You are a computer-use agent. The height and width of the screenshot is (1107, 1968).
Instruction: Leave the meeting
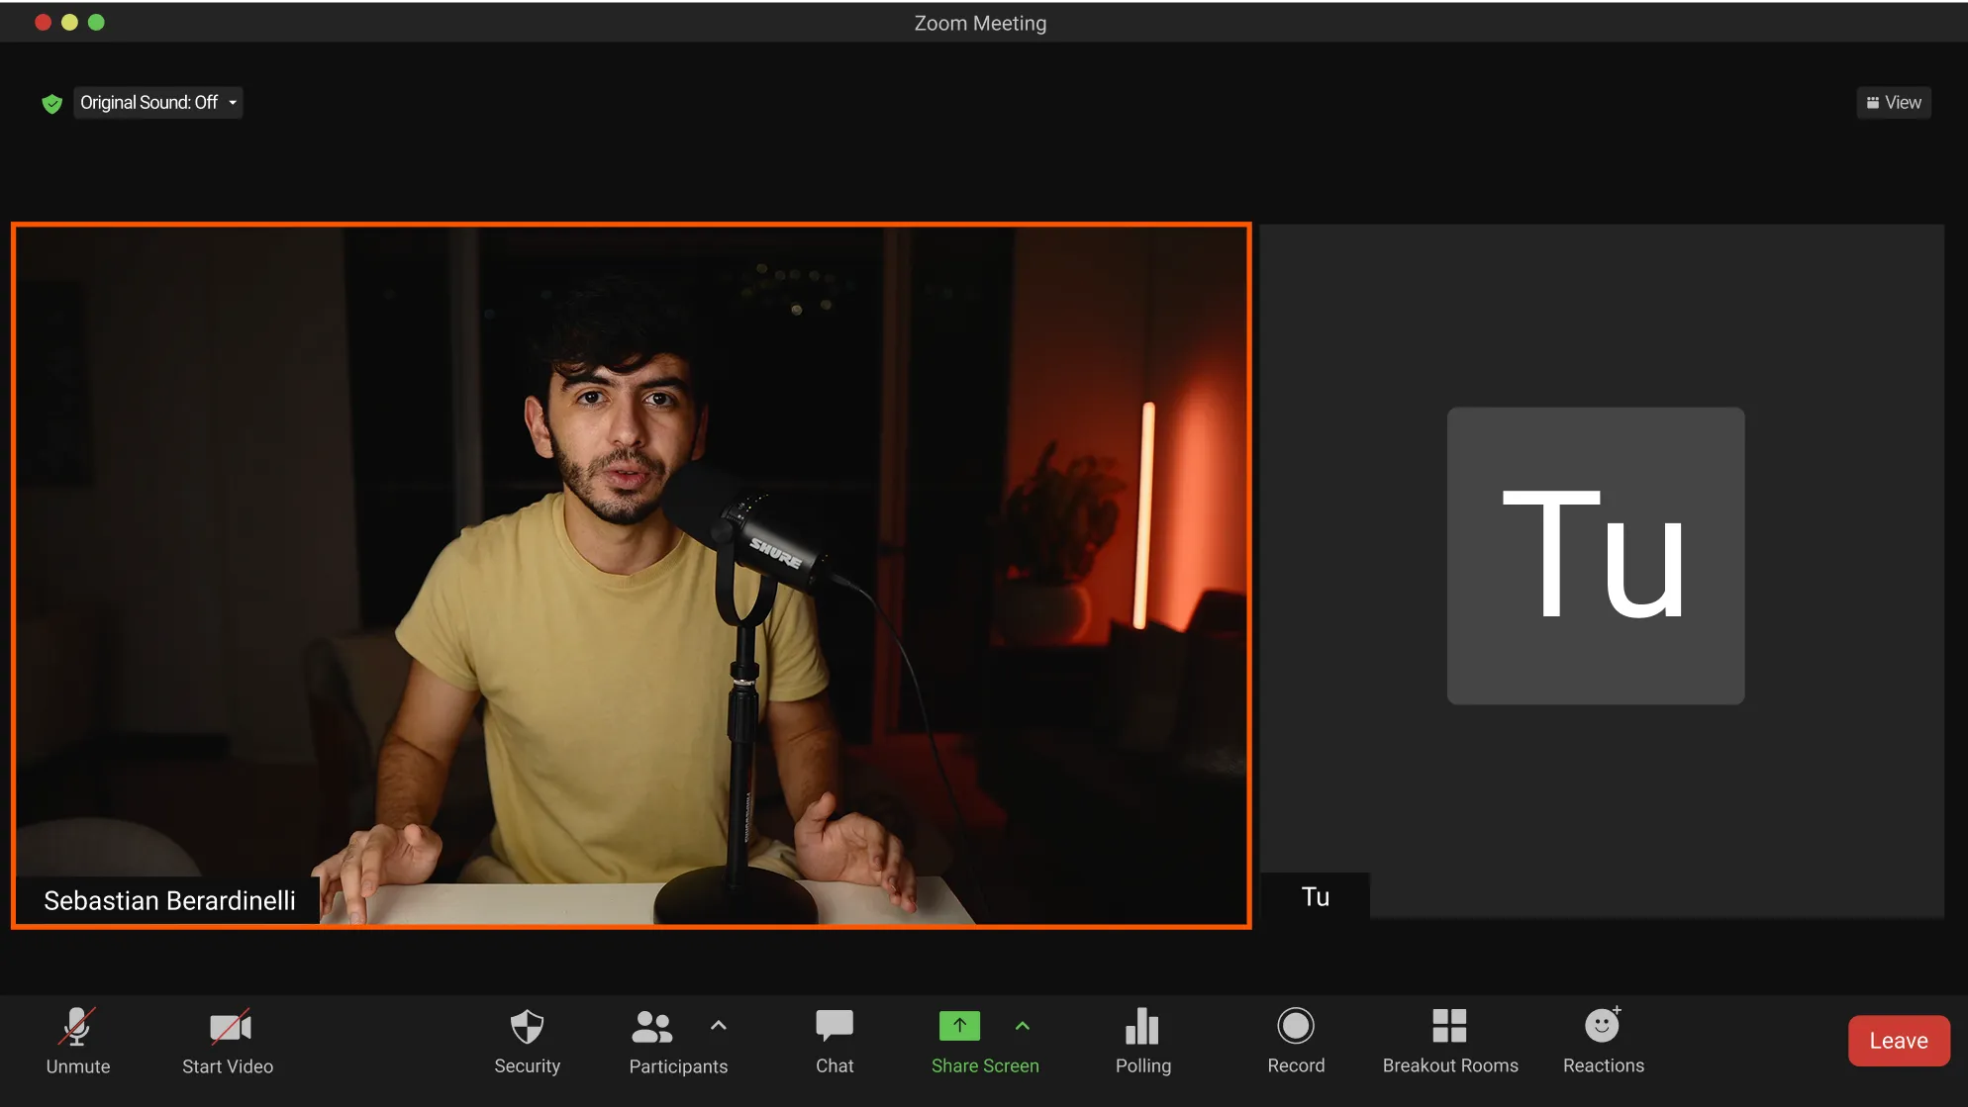[1898, 1041]
